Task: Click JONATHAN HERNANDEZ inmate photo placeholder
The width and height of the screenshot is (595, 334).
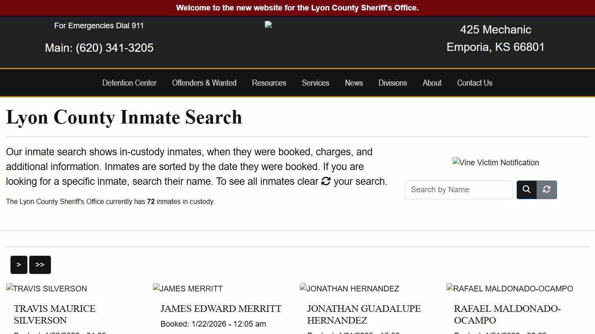Action: (x=349, y=288)
